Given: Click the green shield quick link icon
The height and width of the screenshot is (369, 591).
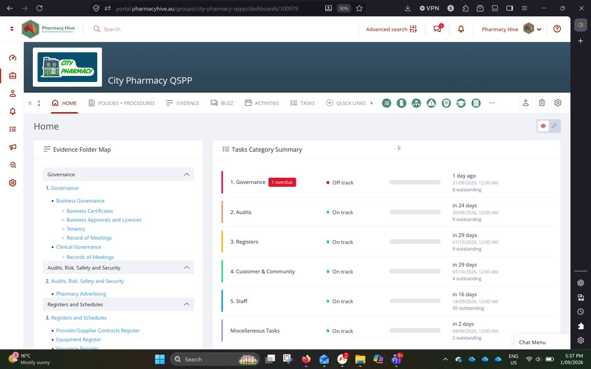Looking at the screenshot, I should coord(446,103).
